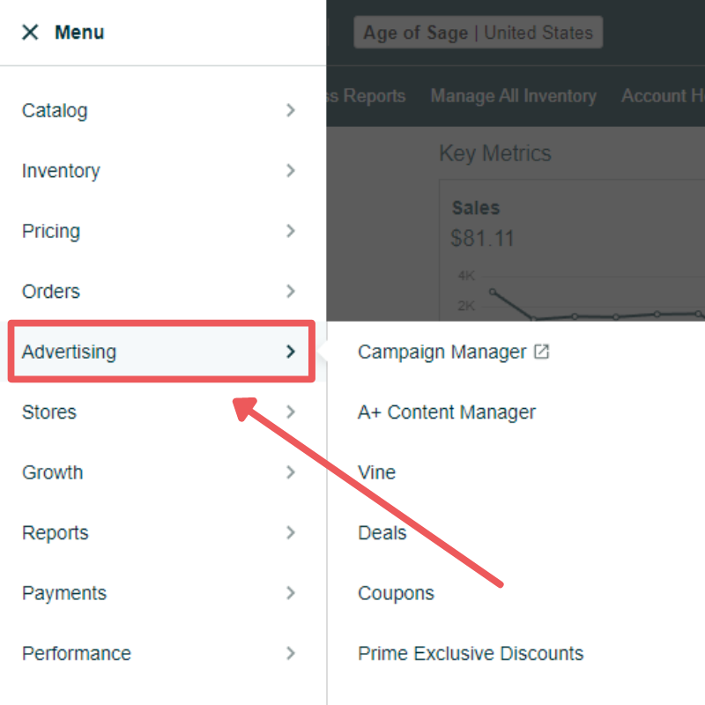Open the Payments menu item
The image size is (705, 705).
point(64,593)
